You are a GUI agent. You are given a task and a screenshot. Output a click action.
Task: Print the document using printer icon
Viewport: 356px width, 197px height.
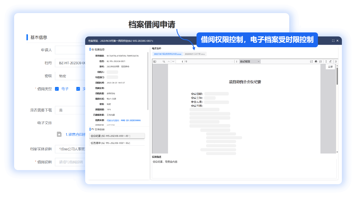pos(316,62)
